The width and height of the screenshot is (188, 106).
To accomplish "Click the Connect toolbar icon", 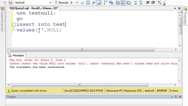I will pos(5,3).
